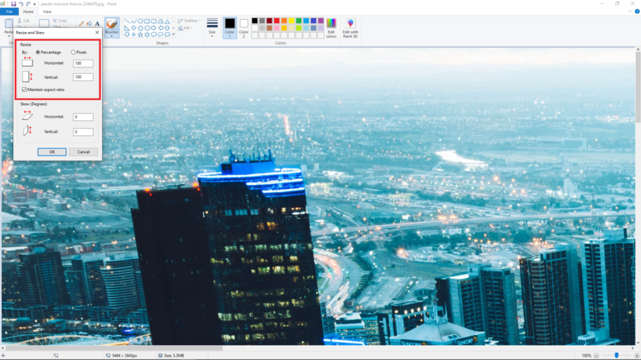641x360 pixels.
Task: Zoom in with the plus icon
Action: click(636, 356)
